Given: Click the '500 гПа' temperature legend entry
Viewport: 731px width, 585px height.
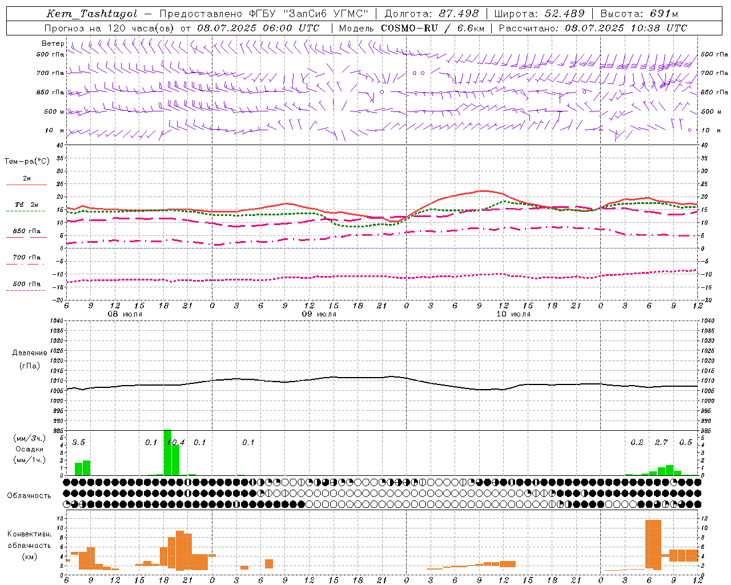Looking at the screenshot, I should 27,284.
